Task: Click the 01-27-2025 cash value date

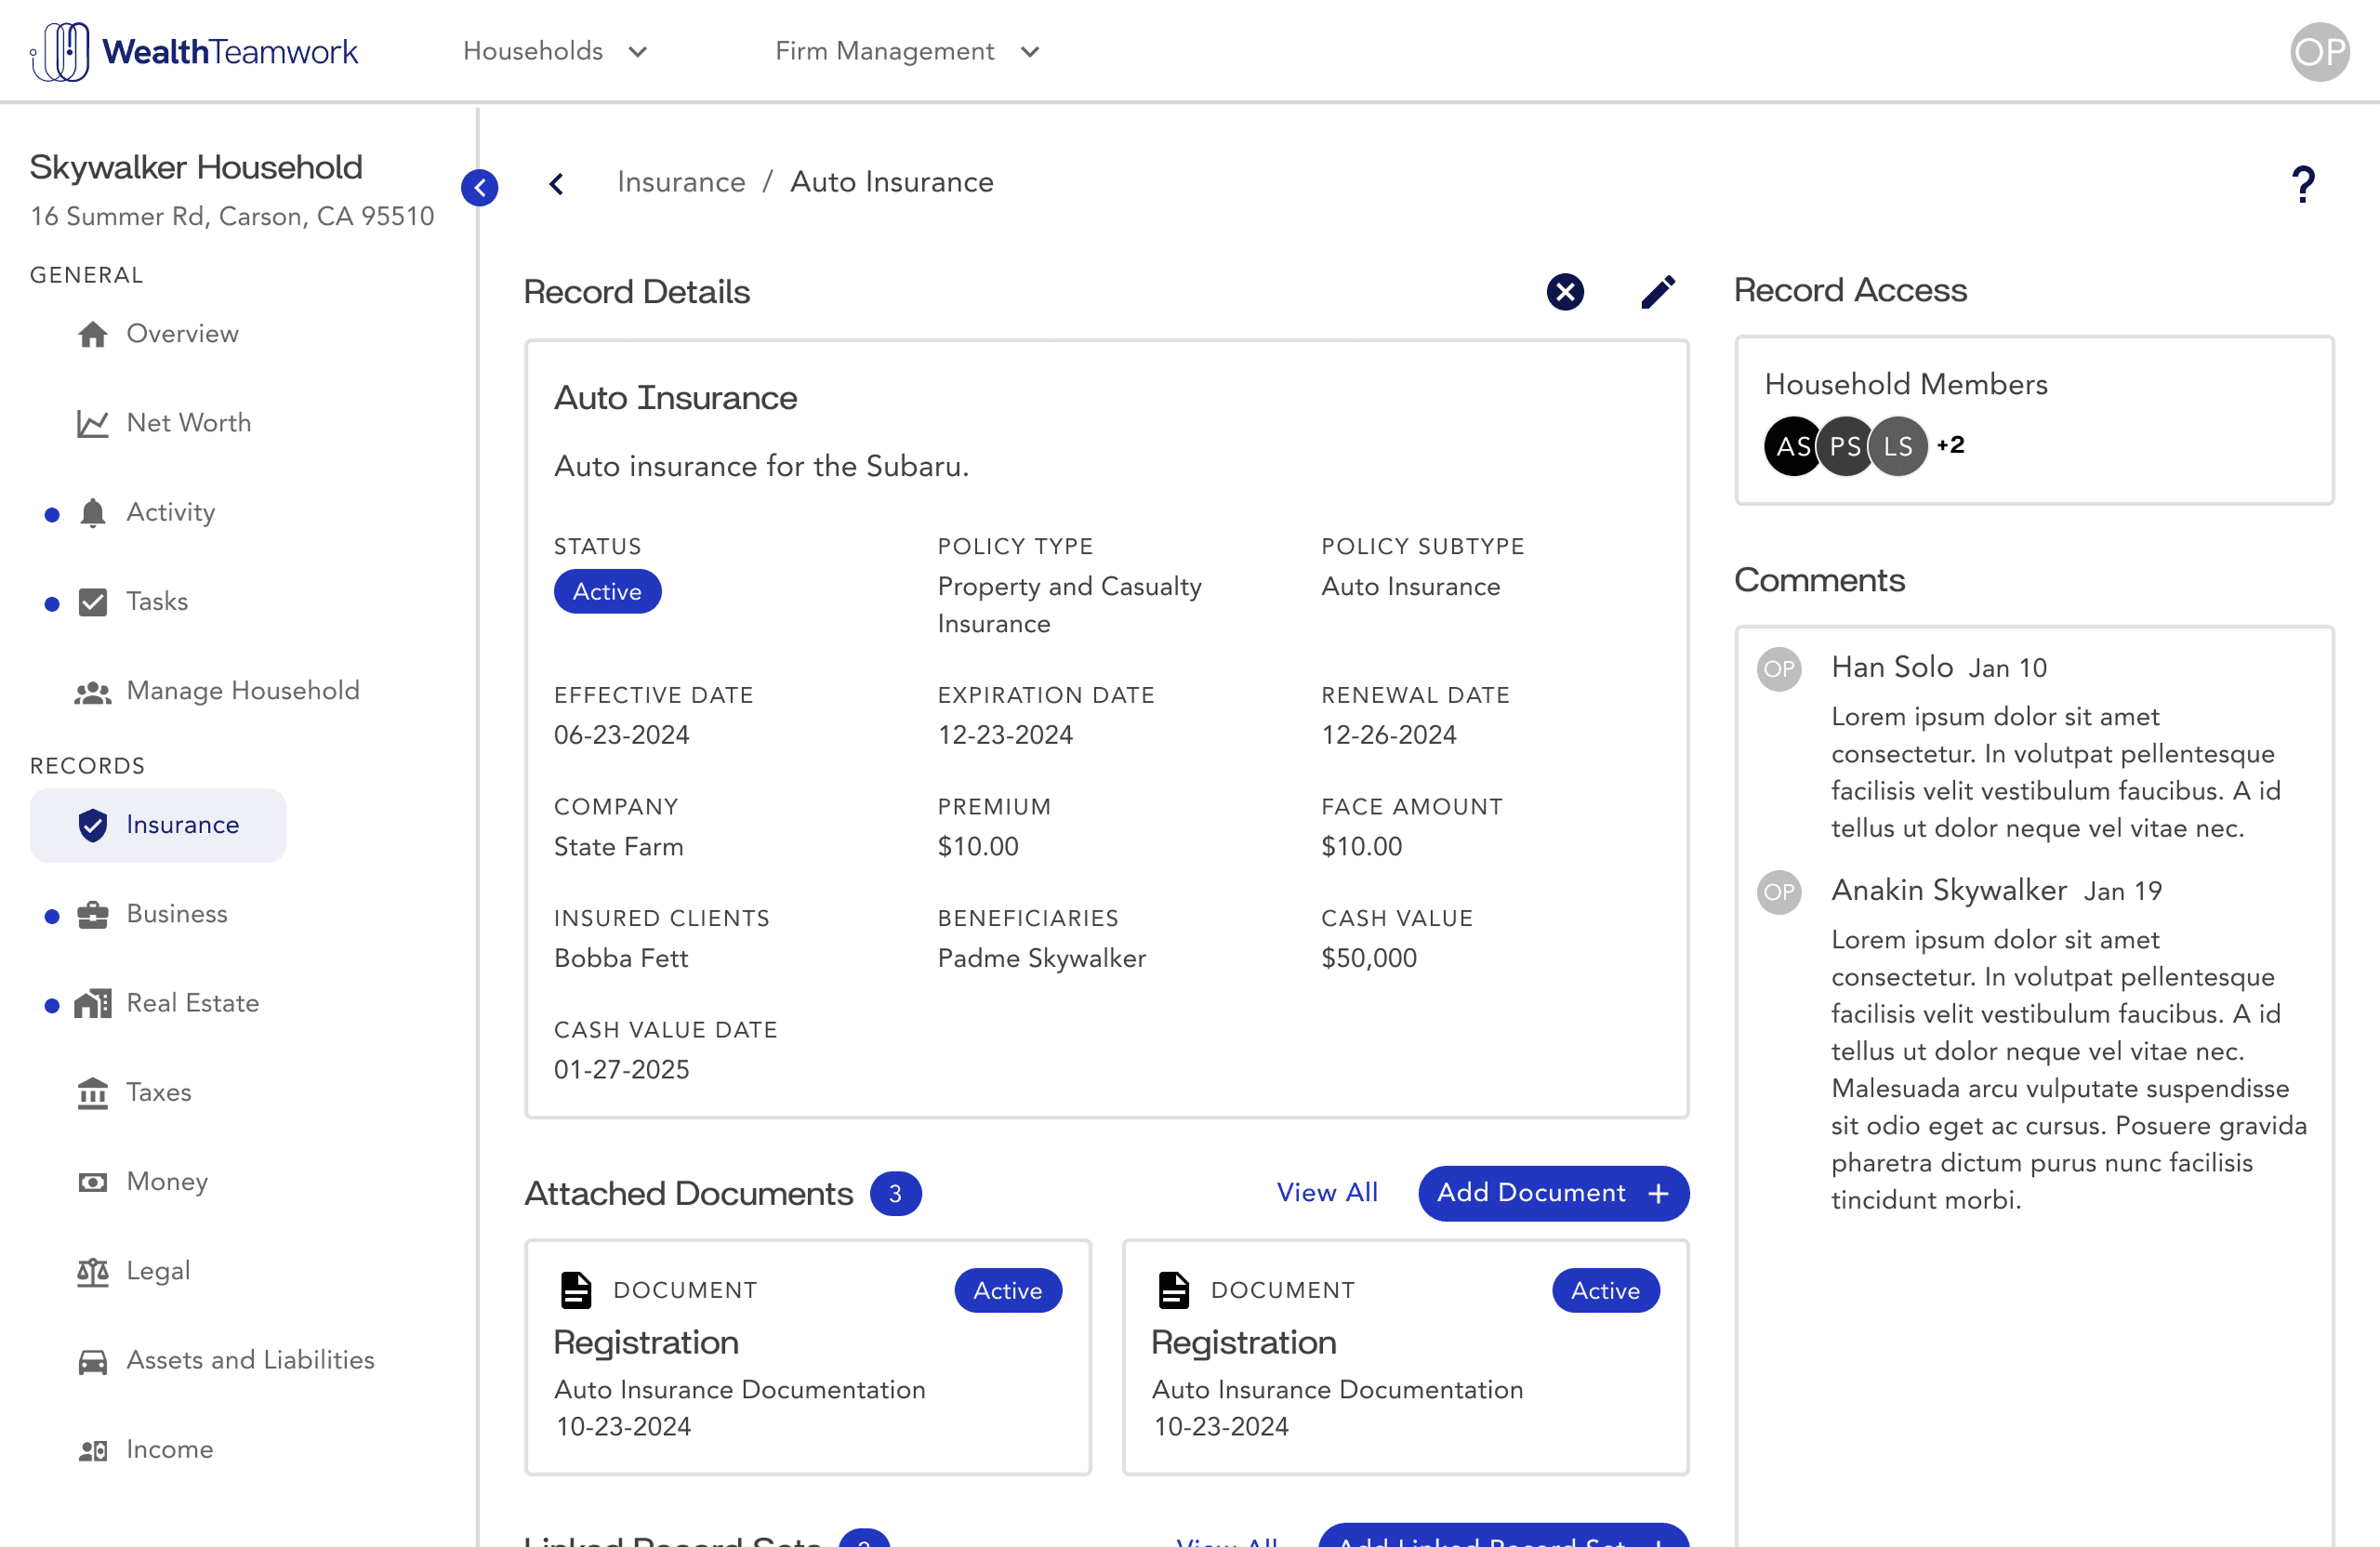Action: [x=621, y=1070]
